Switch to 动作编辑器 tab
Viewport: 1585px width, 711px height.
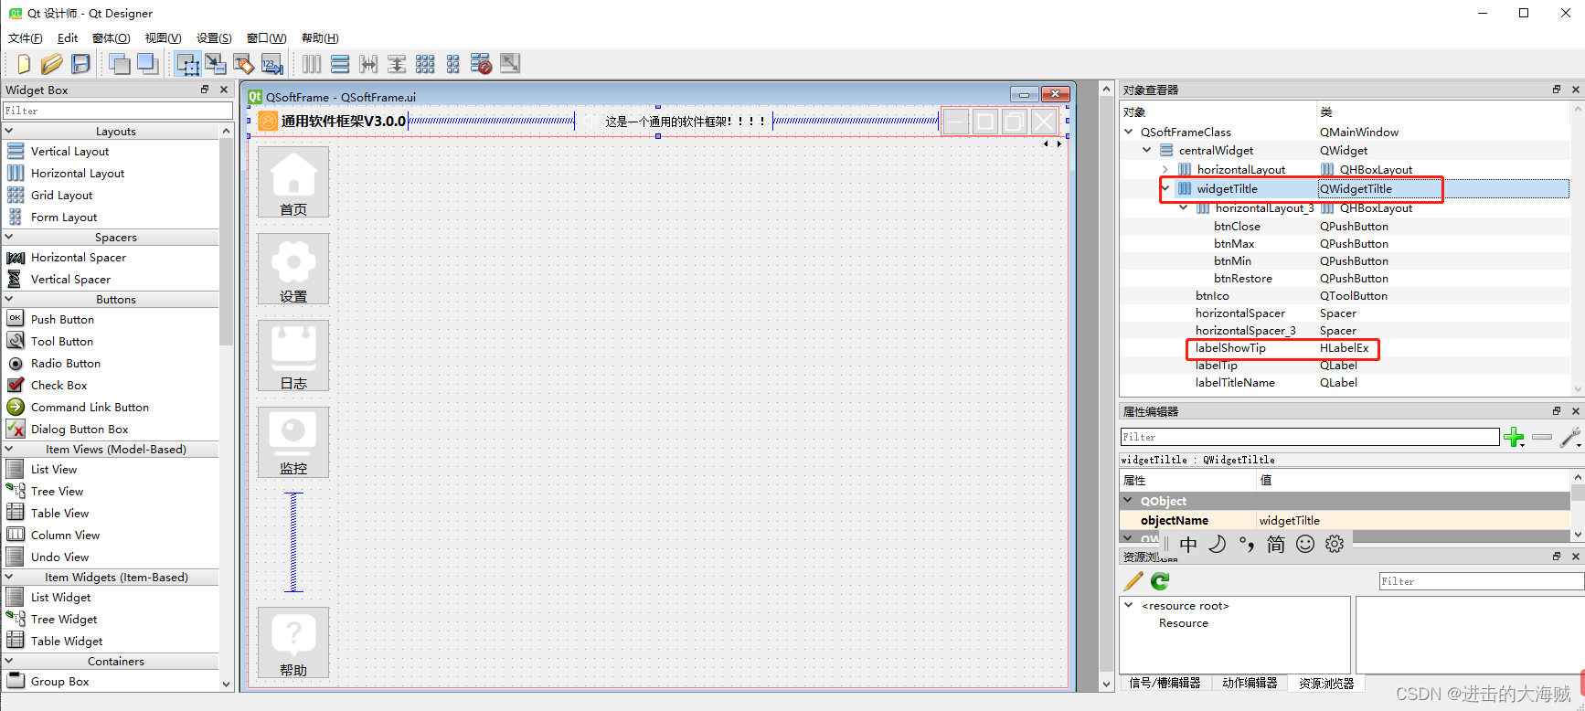pos(1250,683)
